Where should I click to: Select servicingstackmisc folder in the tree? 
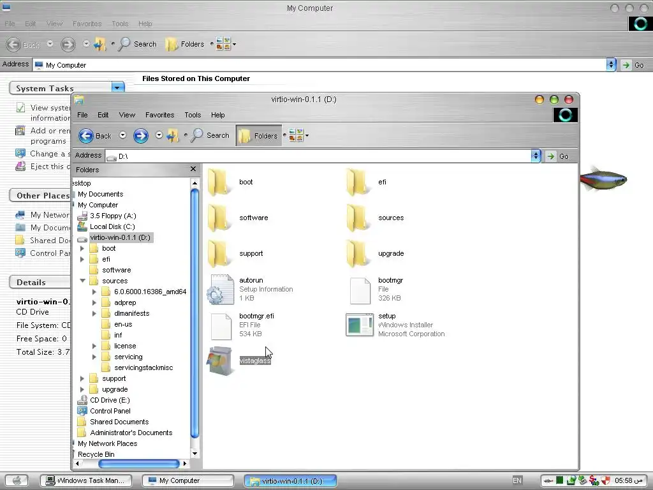coord(143,367)
